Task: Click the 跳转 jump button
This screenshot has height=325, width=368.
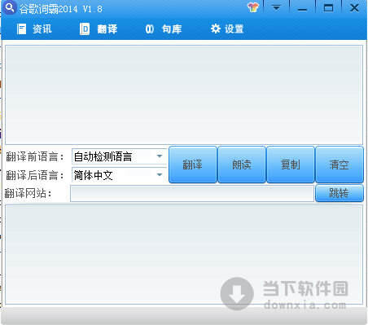Action: tap(340, 193)
